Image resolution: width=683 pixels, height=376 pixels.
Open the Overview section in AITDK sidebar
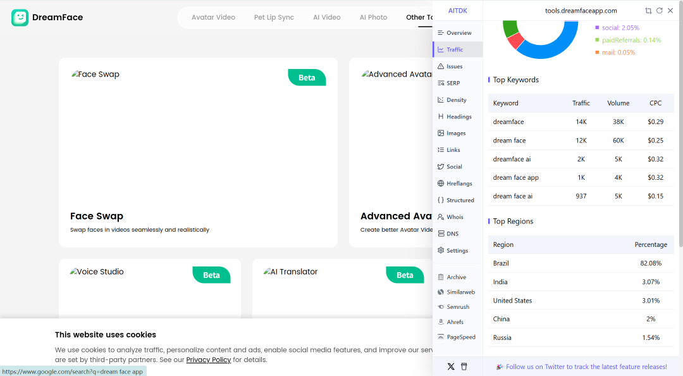[457, 33]
